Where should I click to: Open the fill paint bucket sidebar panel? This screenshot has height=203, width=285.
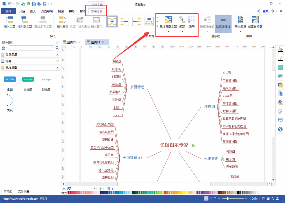tap(281, 49)
